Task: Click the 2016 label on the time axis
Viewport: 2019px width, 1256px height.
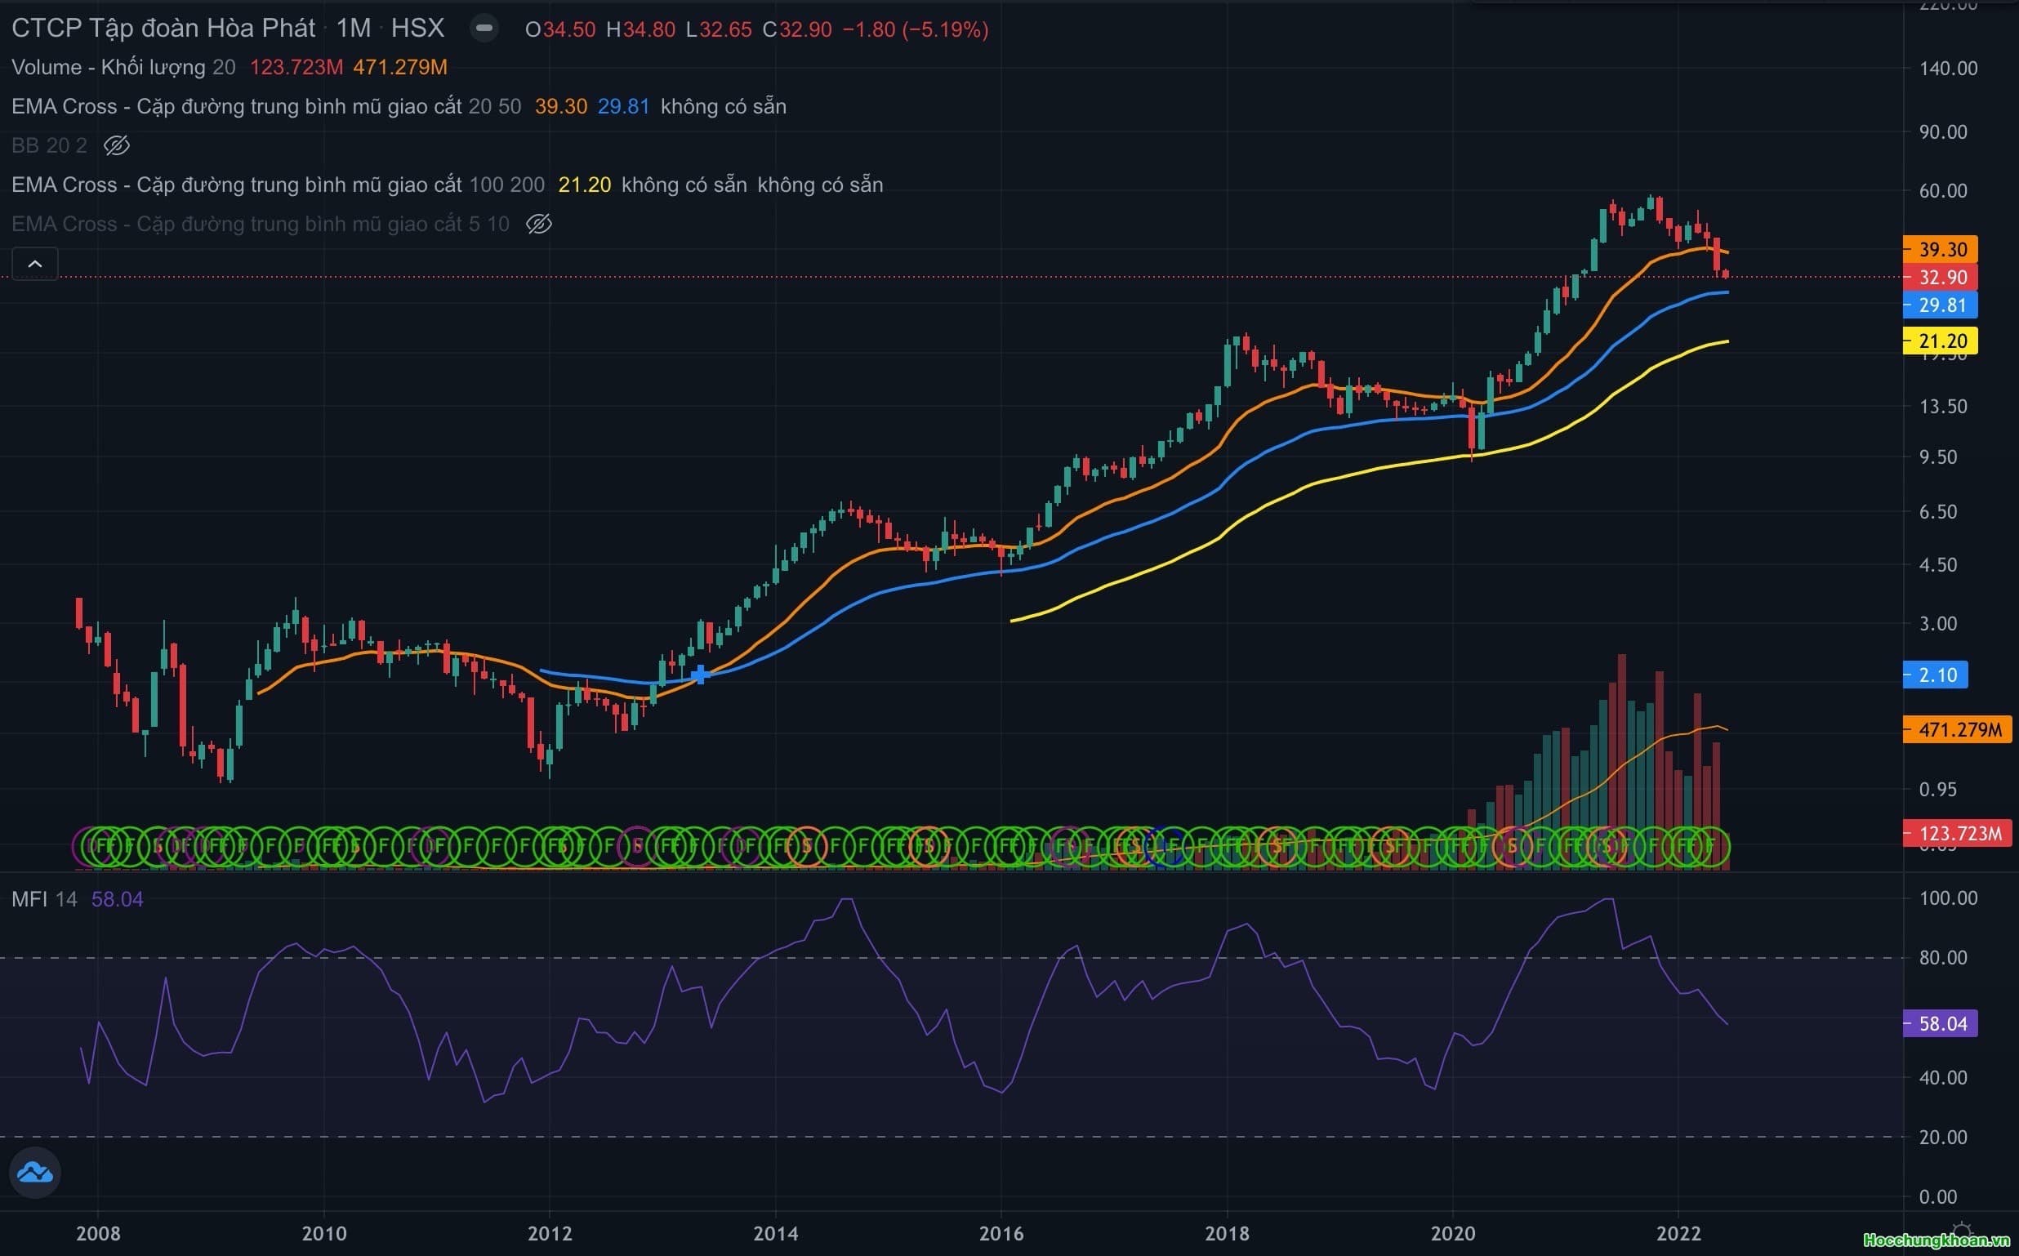Action: point(1001,1233)
